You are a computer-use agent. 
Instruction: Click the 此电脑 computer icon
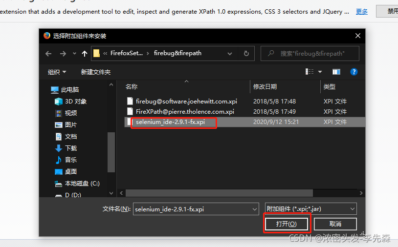click(x=55, y=90)
